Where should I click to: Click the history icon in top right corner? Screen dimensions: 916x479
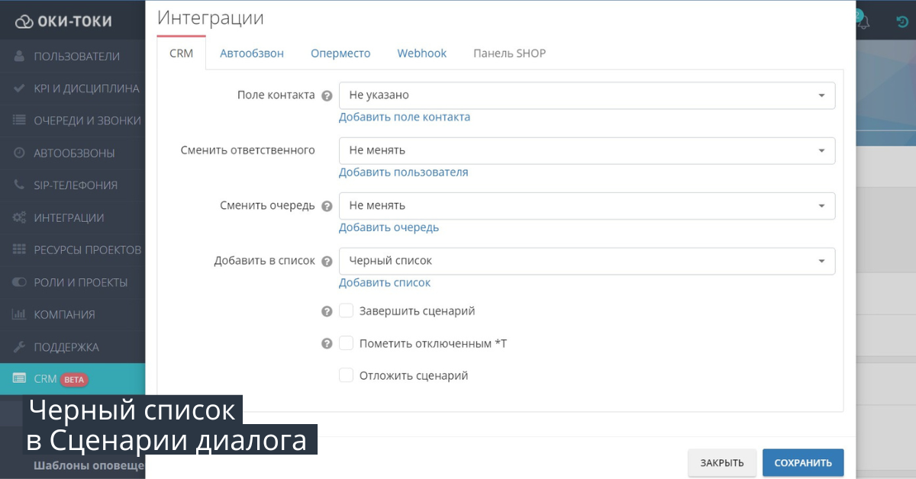[901, 21]
